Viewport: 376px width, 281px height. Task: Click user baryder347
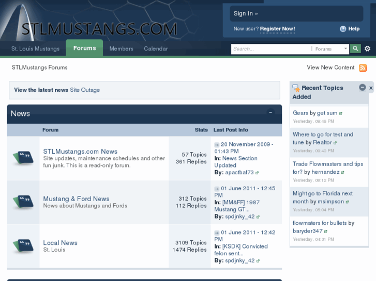coord(308,231)
